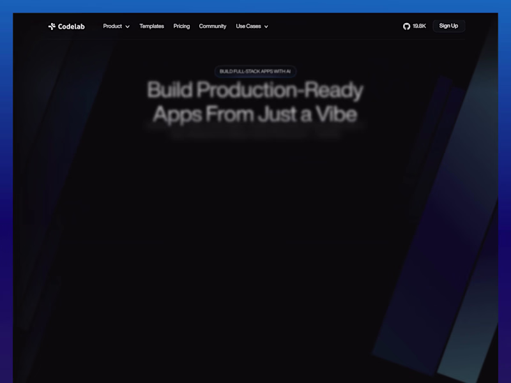Expand the Use Cases dropdown chevron
Image resolution: width=511 pixels, height=383 pixels.
pyautogui.click(x=266, y=27)
